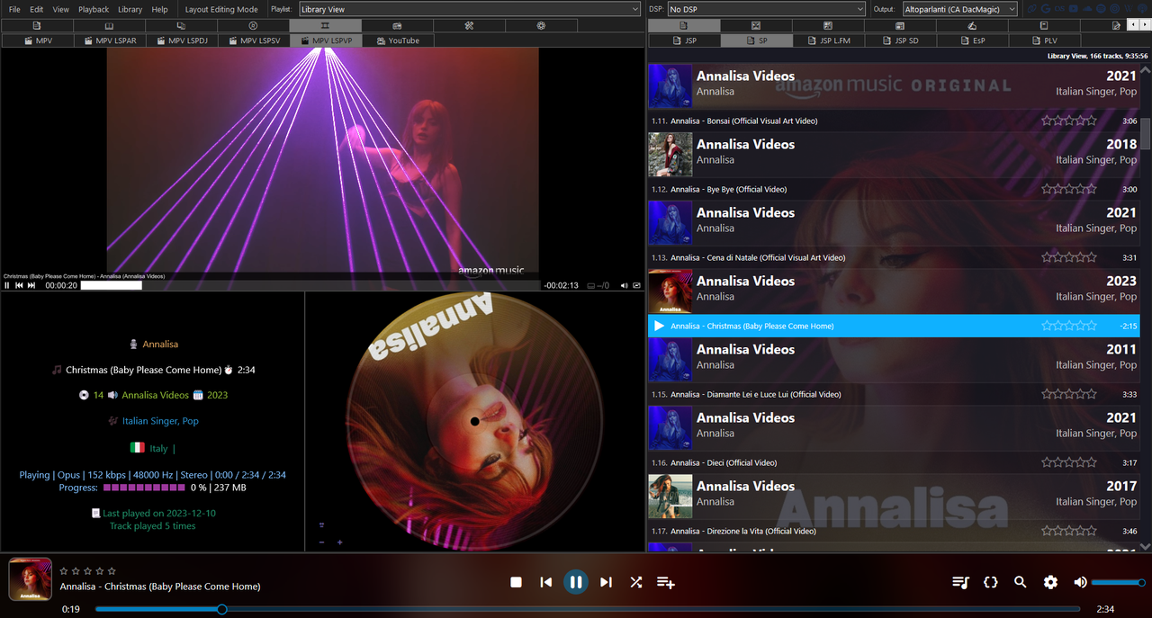The height and width of the screenshot is (618, 1152).
Task: Click the hand-writing icon tab in right panel
Action: click(x=972, y=25)
